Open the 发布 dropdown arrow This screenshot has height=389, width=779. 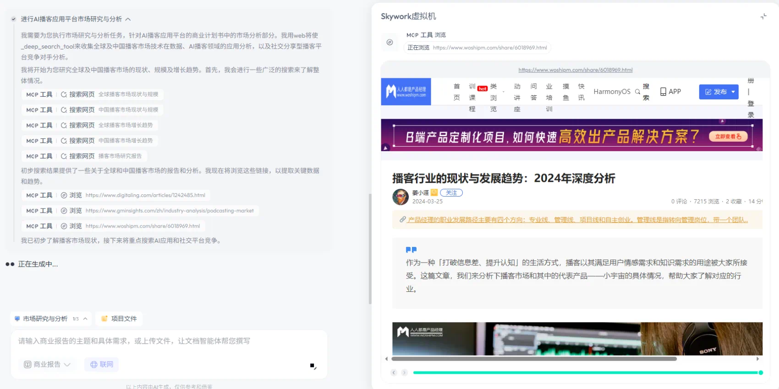pyautogui.click(x=733, y=92)
